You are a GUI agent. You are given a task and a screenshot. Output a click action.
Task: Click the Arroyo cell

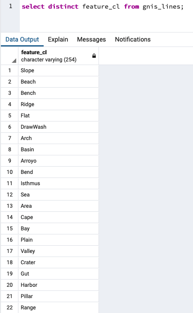tap(58, 161)
